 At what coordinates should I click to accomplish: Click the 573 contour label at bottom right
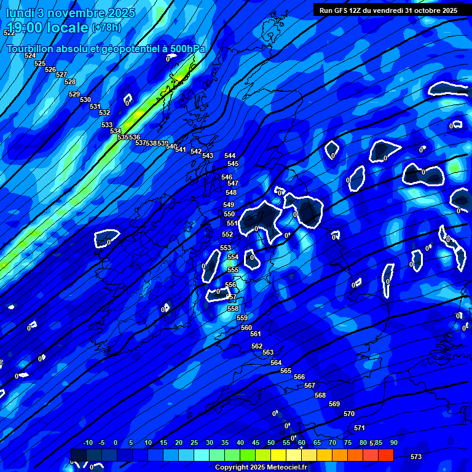point(416,457)
